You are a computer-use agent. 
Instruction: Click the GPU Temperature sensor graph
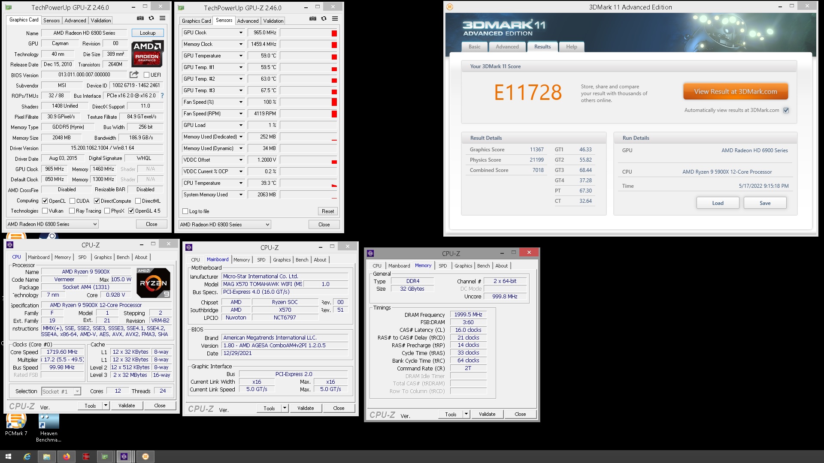click(309, 56)
